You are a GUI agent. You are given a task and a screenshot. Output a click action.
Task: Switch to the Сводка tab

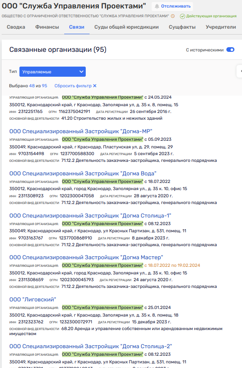[16, 27]
